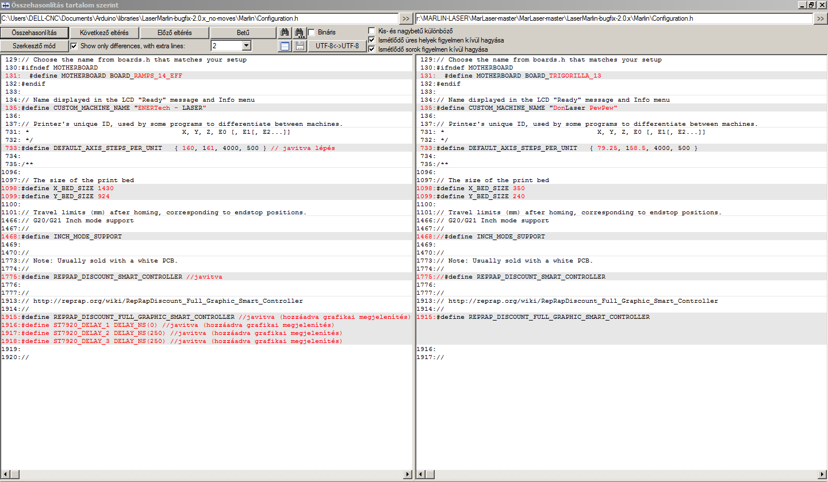Toggle the horizontal/vertical pane layout icon

pos(286,46)
